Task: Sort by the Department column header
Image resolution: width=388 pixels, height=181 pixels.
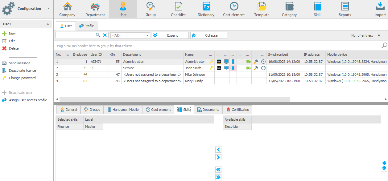Action: pyautogui.click(x=152, y=54)
